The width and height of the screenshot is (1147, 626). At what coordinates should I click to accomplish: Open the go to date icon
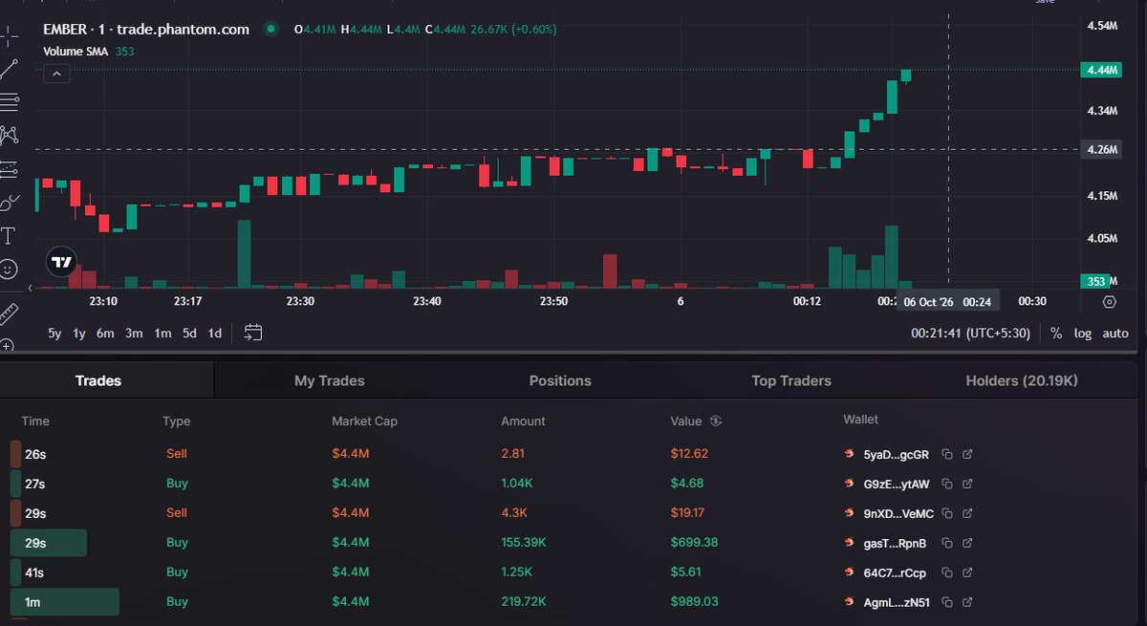tap(252, 333)
